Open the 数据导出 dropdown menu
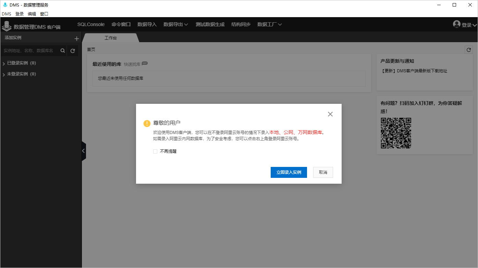Image resolution: width=478 pixels, height=268 pixels. [176, 24]
